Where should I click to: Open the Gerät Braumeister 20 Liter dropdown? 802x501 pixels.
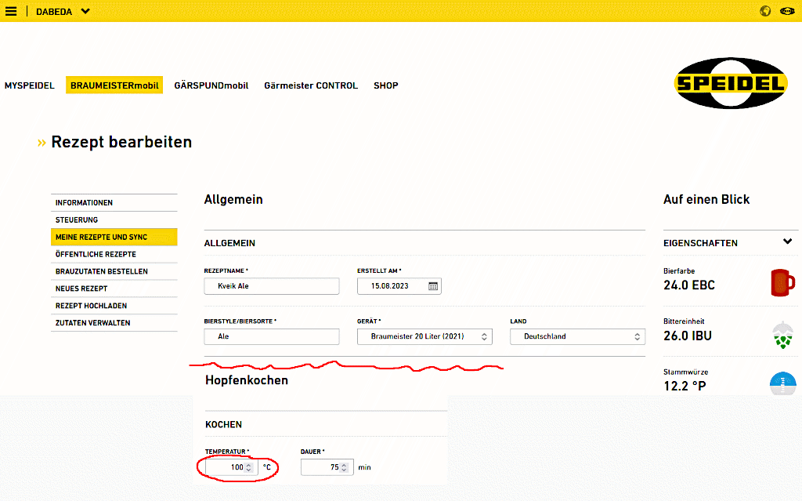click(x=423, y=336)
